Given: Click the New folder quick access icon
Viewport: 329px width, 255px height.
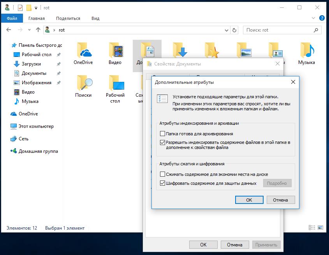Looking at the screenshot, I should pos(29,8).
